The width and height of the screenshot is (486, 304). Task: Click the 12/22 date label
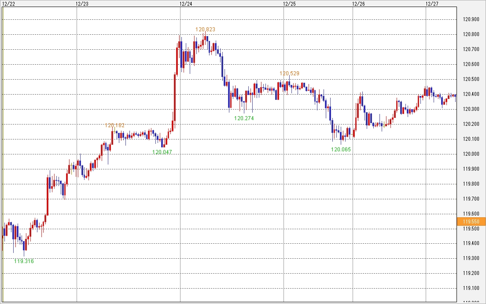point(8,4)
